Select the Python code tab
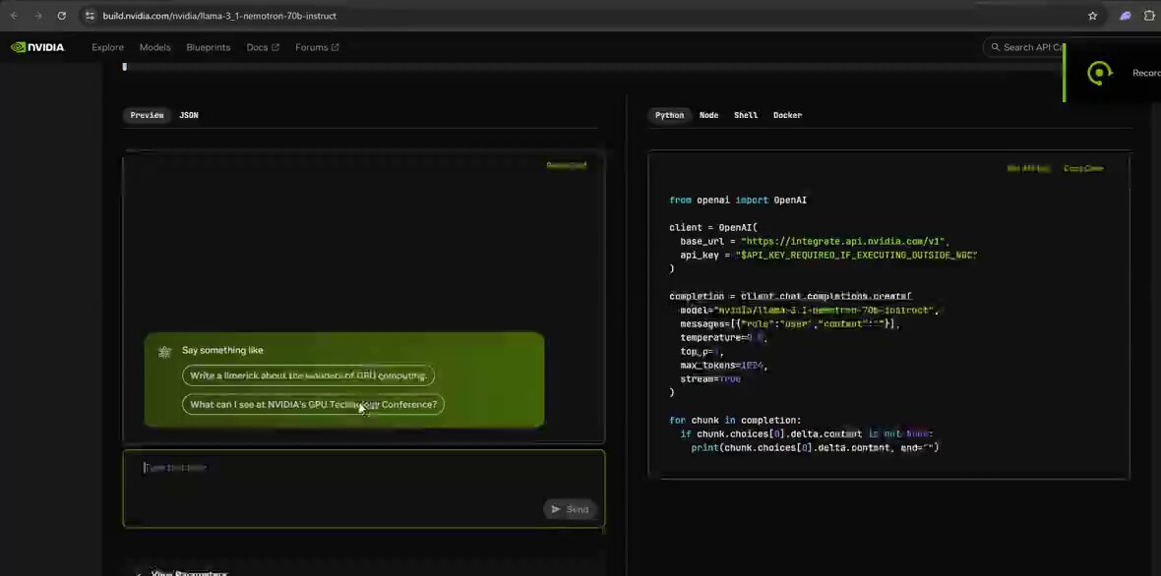This screenshot has height=576, width=1161. (669, 115)
